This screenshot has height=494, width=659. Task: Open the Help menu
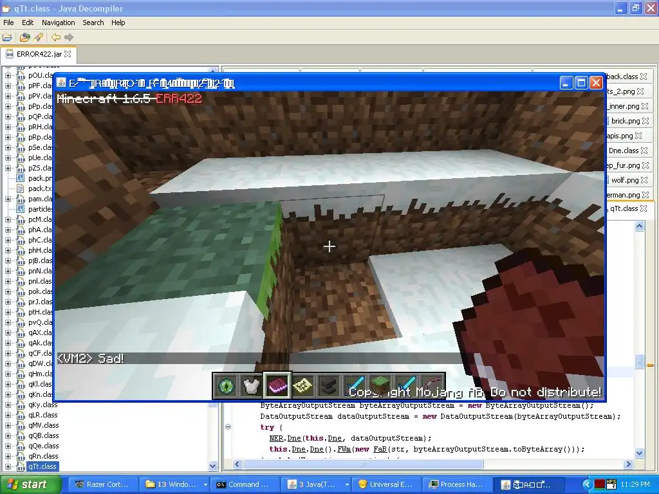click(x=118, y=23)
